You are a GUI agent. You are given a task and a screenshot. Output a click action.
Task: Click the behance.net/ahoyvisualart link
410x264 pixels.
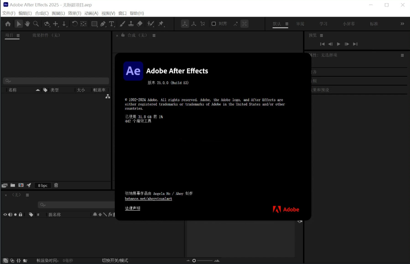point(148,198)
